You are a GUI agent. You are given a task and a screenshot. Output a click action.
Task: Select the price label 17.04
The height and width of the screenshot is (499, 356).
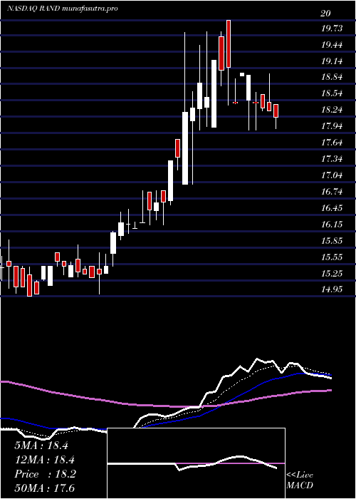[x=333, y=175]
